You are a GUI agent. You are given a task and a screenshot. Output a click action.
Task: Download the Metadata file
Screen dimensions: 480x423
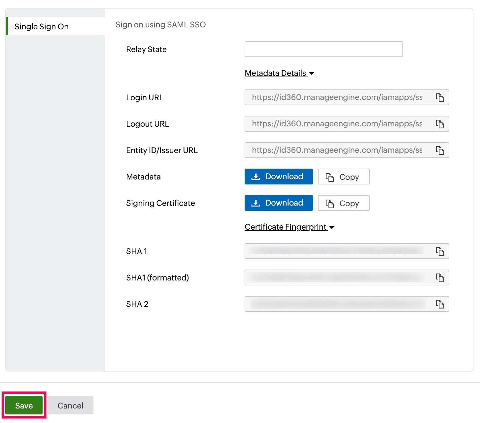(279, 177)
